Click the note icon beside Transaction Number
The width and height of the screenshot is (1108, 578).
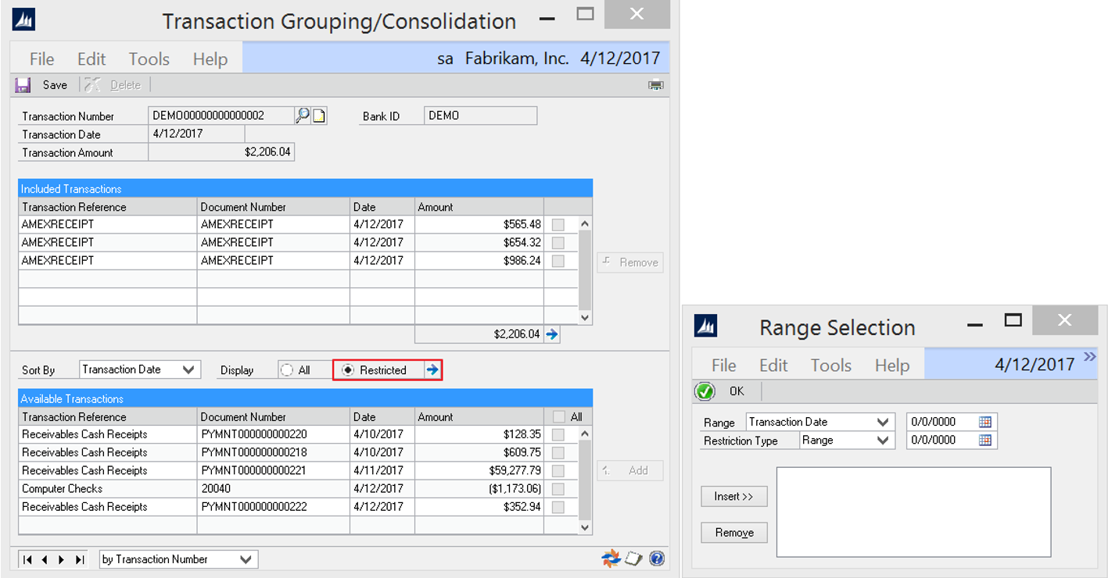point(319,116)
